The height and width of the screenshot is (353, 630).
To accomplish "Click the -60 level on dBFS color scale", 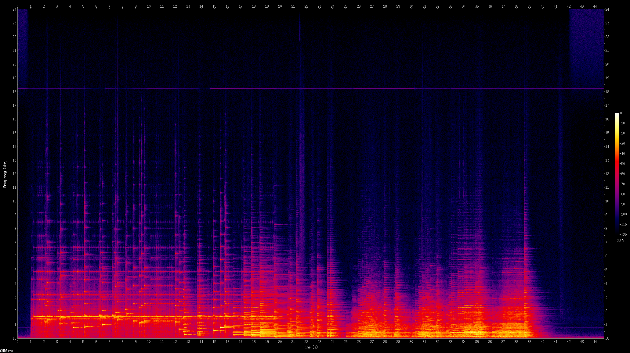I will pos(622,174).
